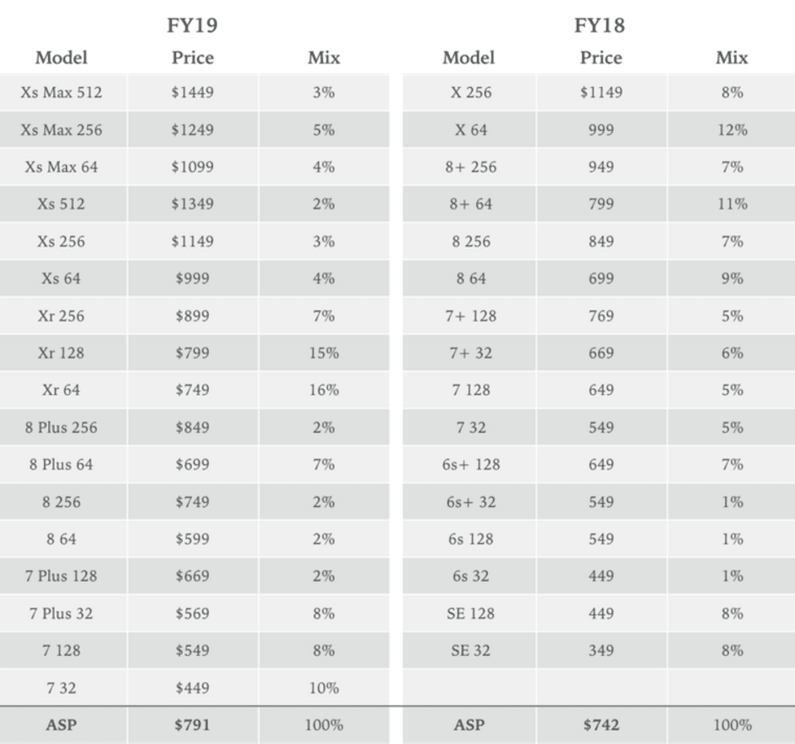Image resolution: width=795 pixels, height=744 pixels.
Task: Select the SE 128 model cell
Action: click(x=471, y=613)
